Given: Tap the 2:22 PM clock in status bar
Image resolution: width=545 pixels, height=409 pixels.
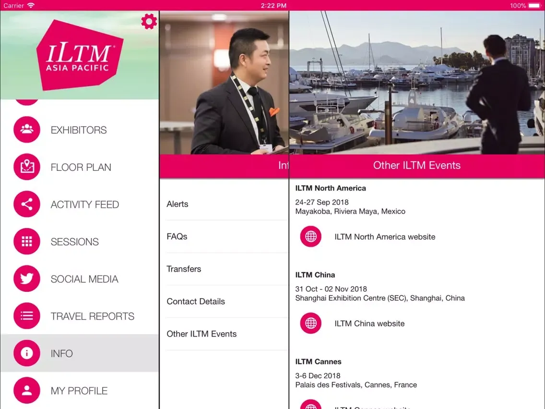Looking at the screenshot, I should (273, 6).
